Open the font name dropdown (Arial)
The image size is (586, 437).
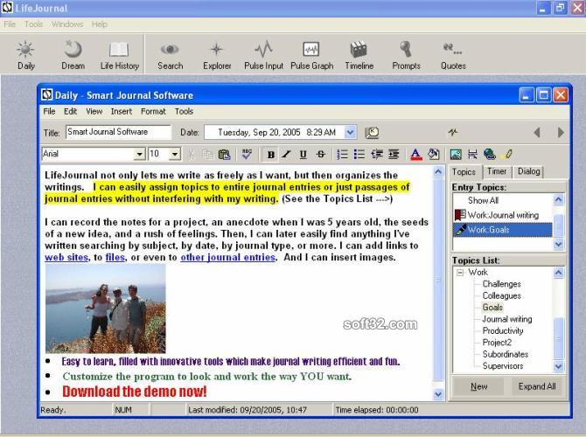[139, 154]
